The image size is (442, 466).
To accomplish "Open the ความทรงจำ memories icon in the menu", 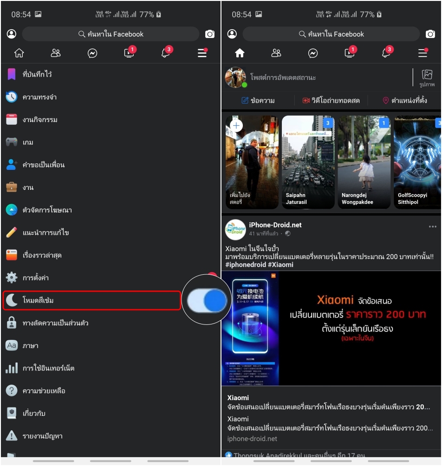I will [x=11, y=97].
